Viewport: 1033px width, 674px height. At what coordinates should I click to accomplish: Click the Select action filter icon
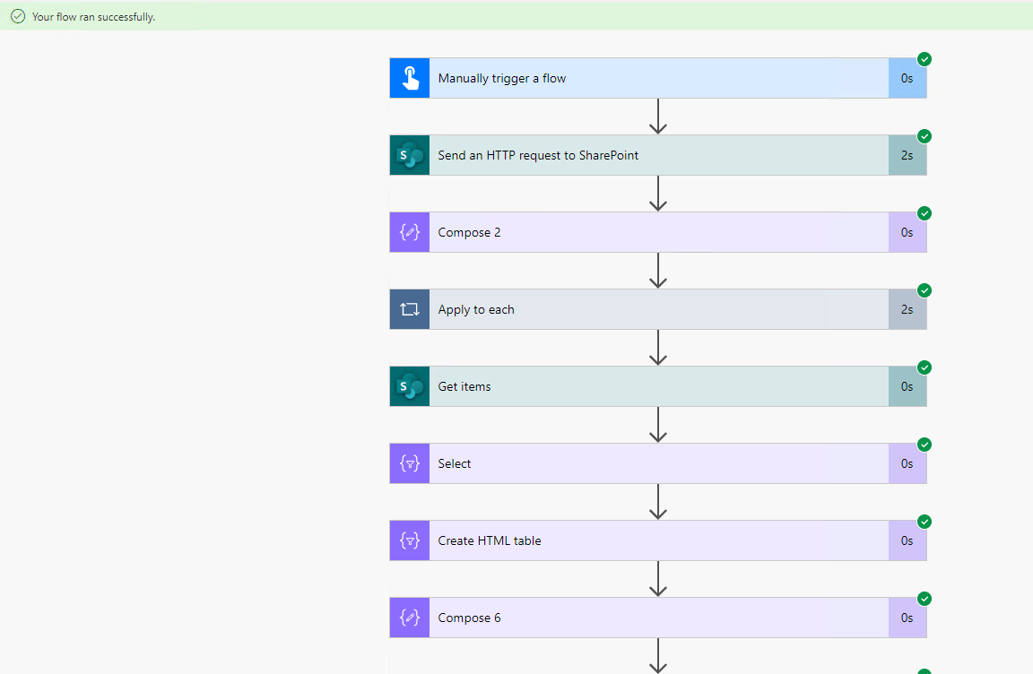click(410, 463)
